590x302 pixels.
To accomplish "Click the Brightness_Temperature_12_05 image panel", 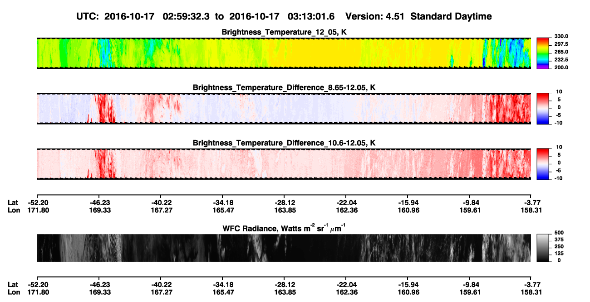I will click(x=284, y=53).
